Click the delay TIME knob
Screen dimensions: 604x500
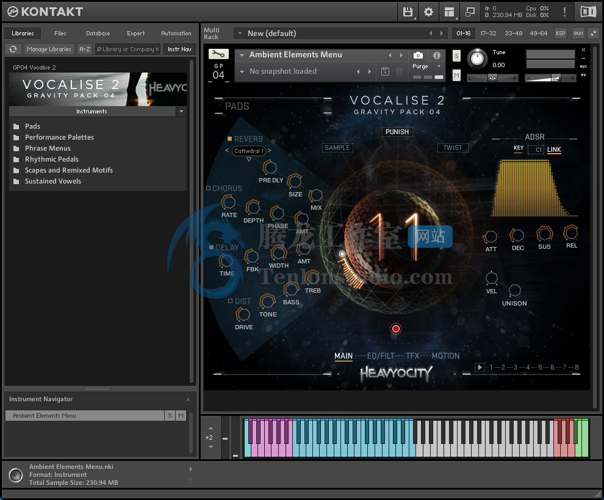tap(226, 261)
